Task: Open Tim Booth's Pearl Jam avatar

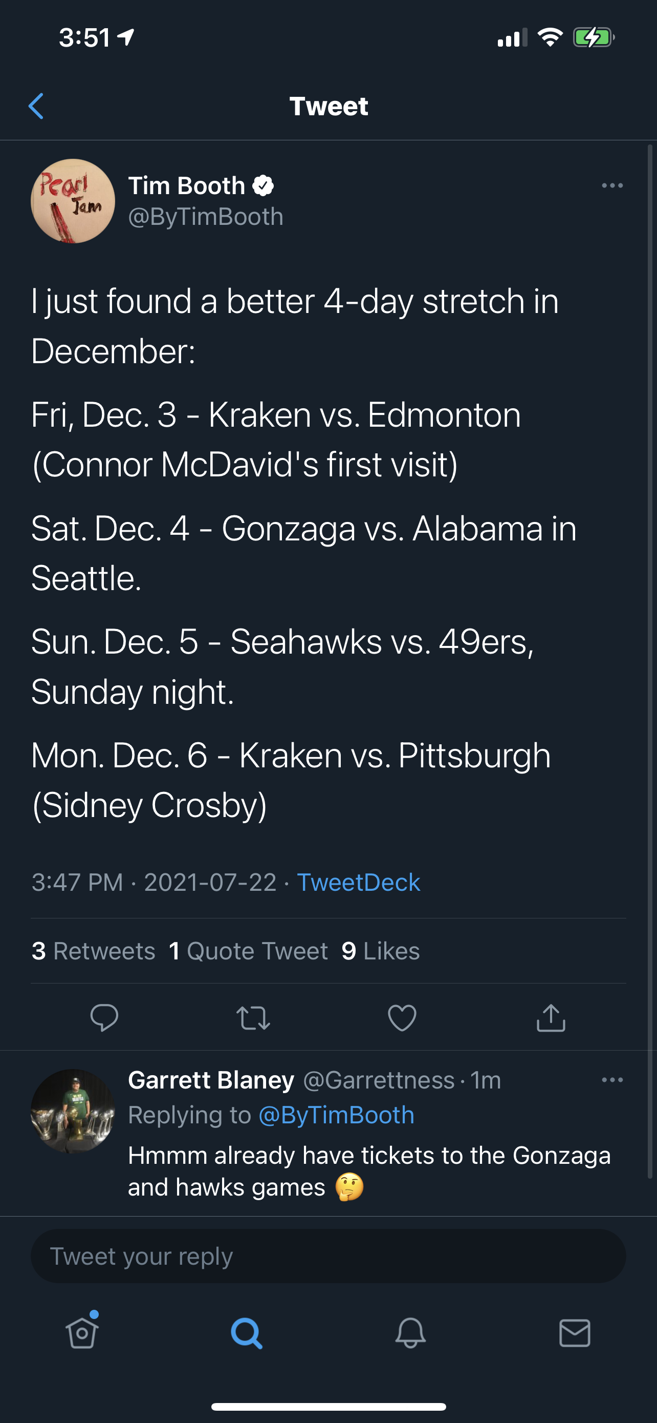Action: coord(73,201)
